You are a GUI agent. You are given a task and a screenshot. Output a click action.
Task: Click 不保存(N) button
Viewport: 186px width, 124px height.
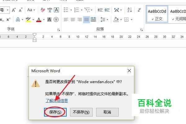[x=81, y=112]
